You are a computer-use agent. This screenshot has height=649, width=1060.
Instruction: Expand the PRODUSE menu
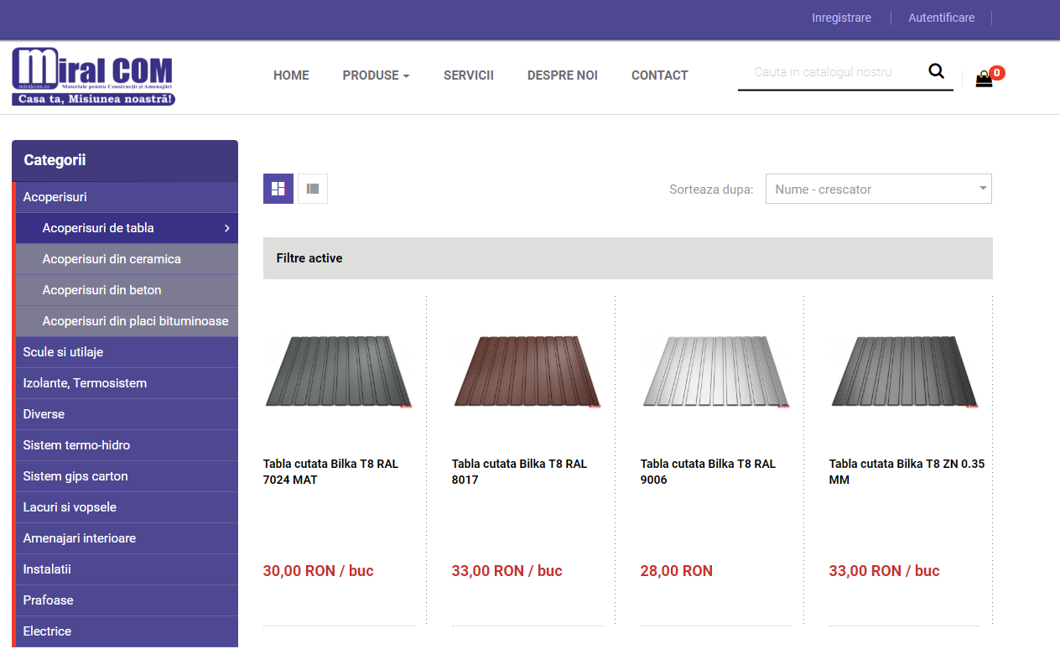pyautogui.click(x=376, y=75)
